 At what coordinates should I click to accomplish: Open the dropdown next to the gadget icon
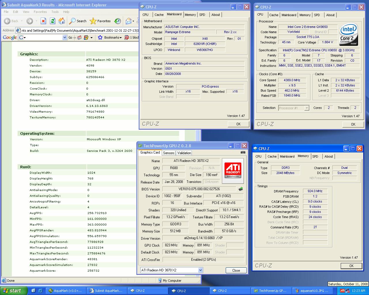pos(91,37)
